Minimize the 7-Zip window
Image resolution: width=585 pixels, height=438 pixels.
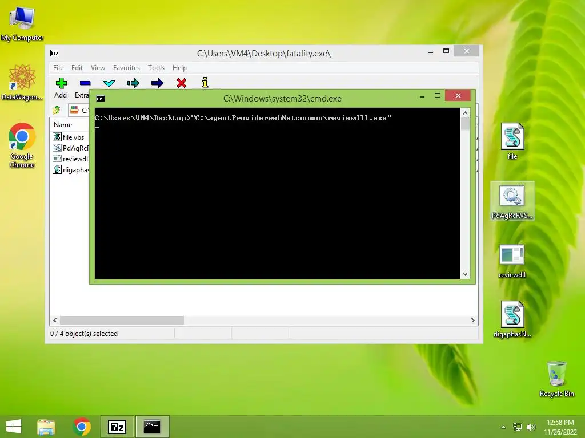click(431, 52)
